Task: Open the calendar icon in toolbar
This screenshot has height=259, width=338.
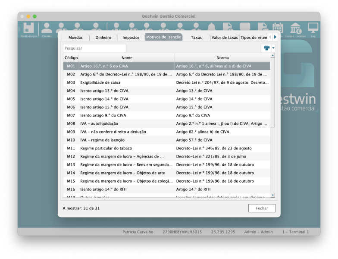Action: pos(278,28)
